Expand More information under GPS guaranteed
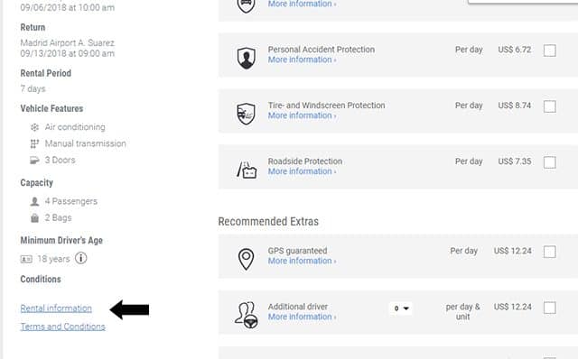The height and width of the screenshot is (359, 578). pyautogui.click(x=302, y=261)
